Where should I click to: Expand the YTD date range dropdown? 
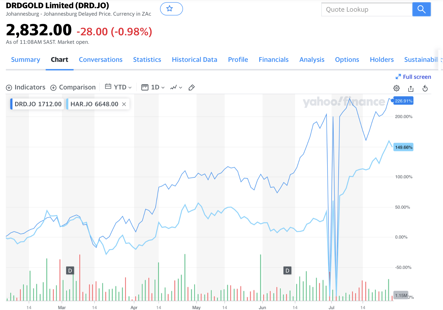click(x=118, y=87)
